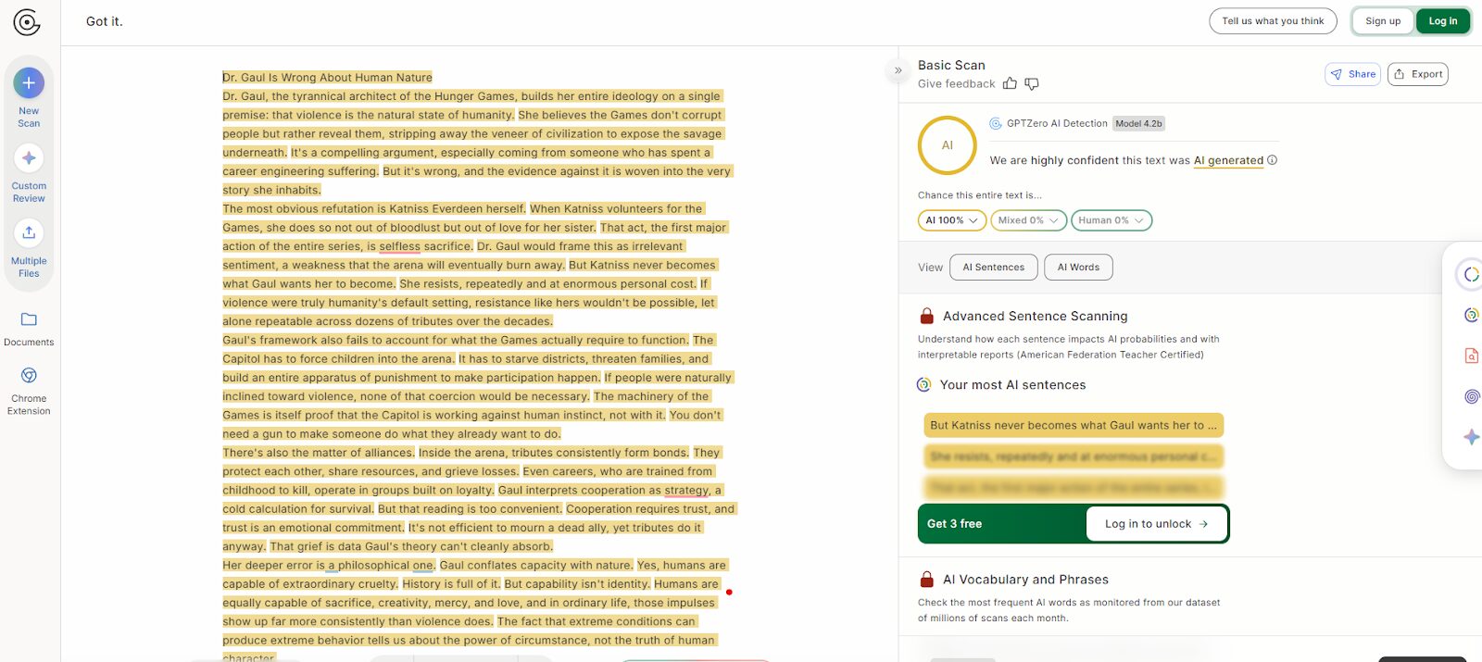This screenshot has height=662, width=1482.
Task: Switch view to AI Words
Action: 1078,268
